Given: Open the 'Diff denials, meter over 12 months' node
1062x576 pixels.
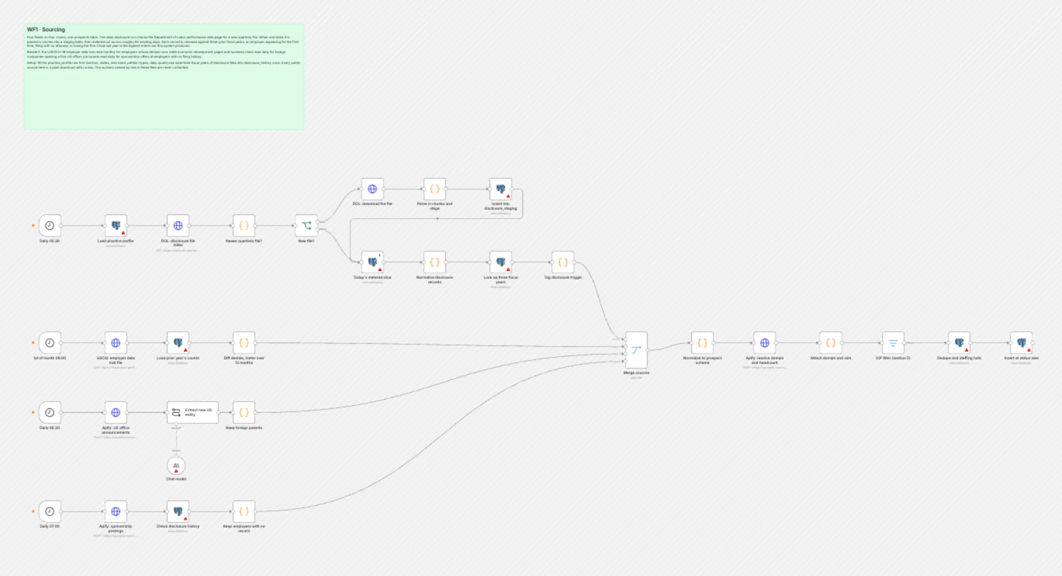Looking at the screenshot, I should pyautogui.click(x=244, y=343).
